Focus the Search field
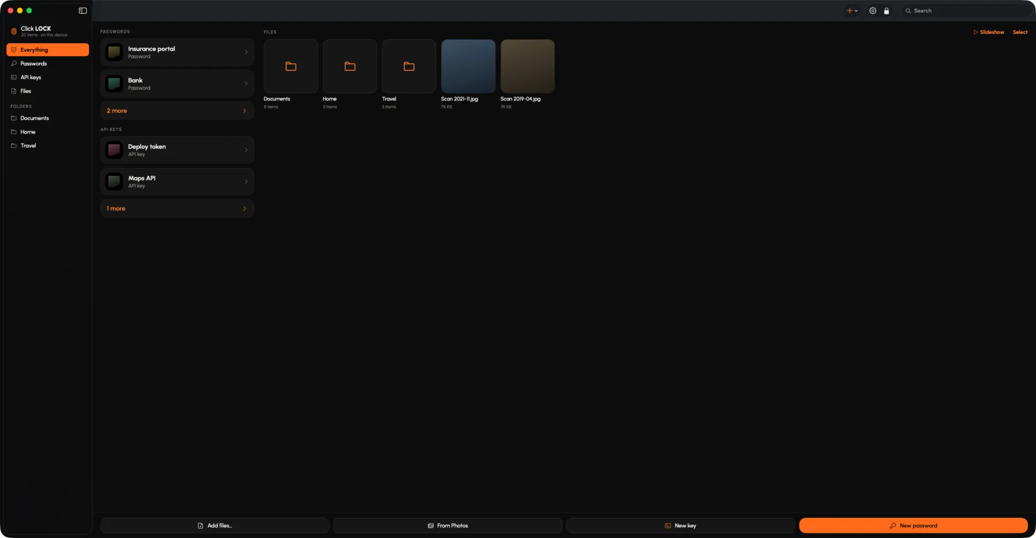Screen dimensions: 1036x538 966,11
